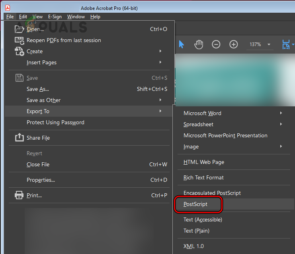
Task: Select the arrow selection tool
Action: click(x=182, y=44)
